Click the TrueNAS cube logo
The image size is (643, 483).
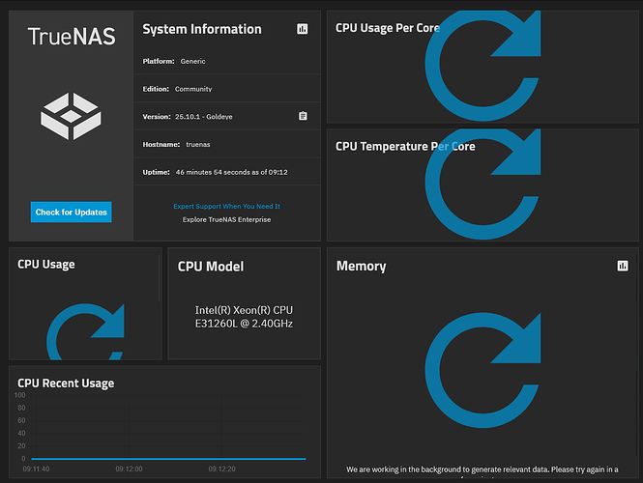pos(71,116)
